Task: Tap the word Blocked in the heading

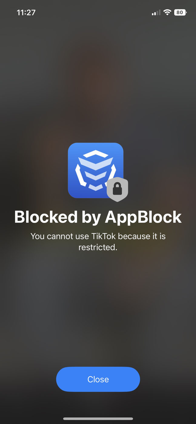Action: pyautogui.click(x=46, y=217)
